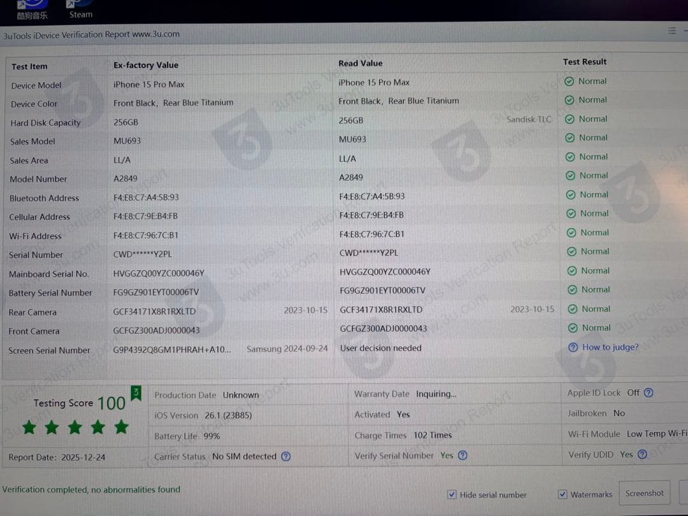Select the Report Date 2025-12-24 text
Viewport: 688px width, 516px height.
click(x=57, y=457)
